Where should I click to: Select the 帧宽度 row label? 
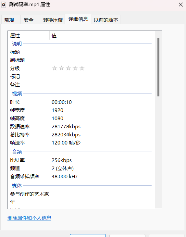coord(18,110)
